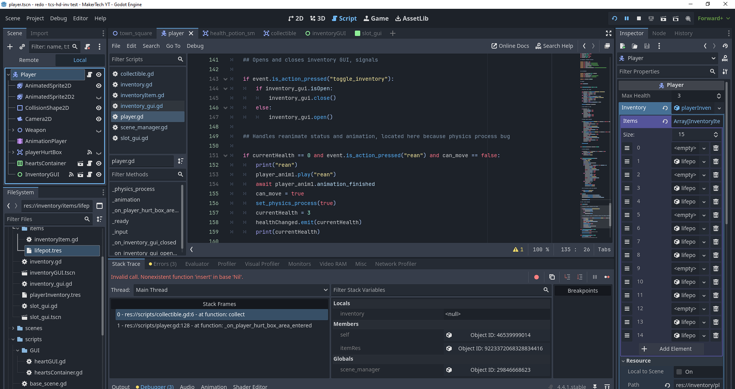Click the script warning triangle icon

tap(516, 249)
